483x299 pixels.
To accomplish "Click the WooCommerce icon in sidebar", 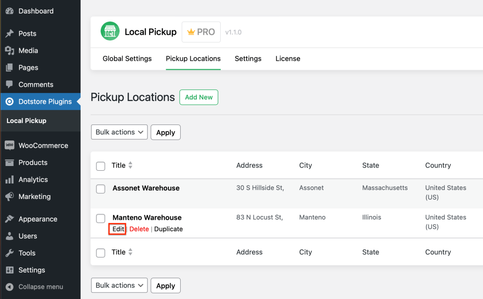I will (x=9, y=145).
